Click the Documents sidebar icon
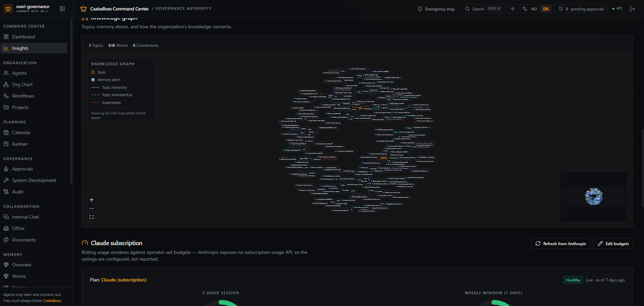The width and height of the screenshot is (644, 306). pos(6,240)
